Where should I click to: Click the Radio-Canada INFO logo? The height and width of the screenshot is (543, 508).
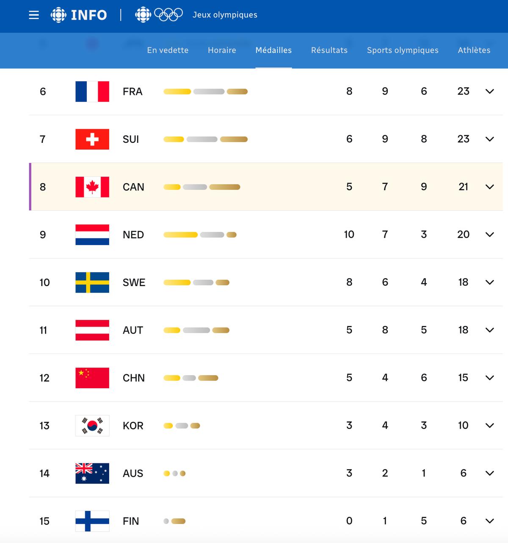point(80,15)
